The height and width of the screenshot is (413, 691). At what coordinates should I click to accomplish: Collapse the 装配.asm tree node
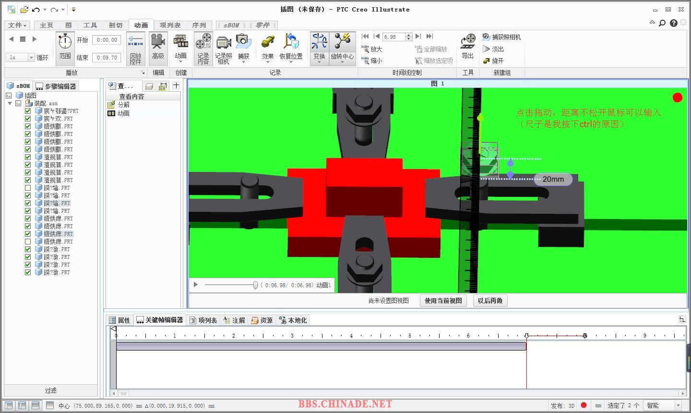[10, 103]
